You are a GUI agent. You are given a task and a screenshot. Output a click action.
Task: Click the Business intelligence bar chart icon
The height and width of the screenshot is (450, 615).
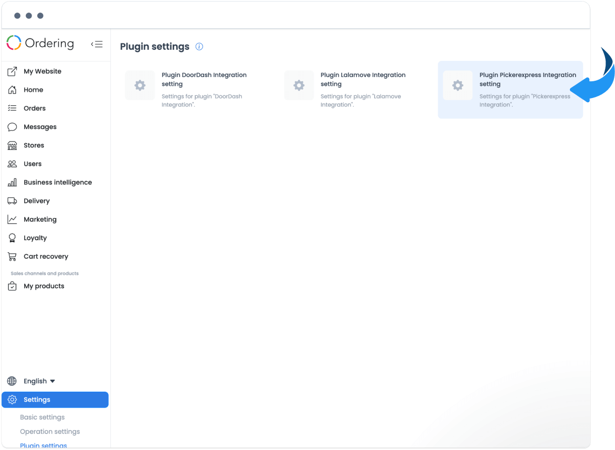[12, 183]
